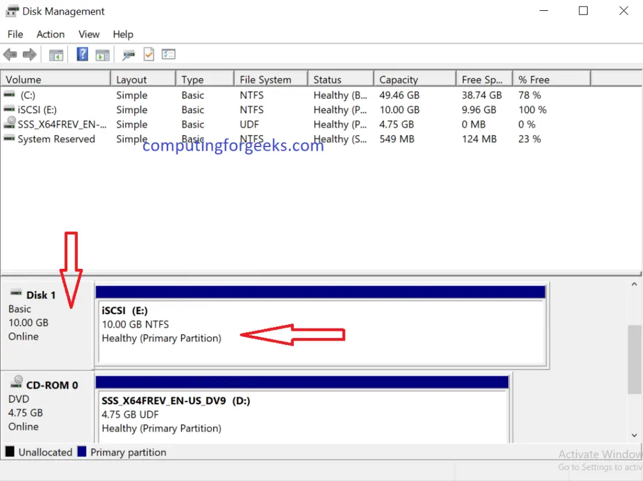Click the Forward navigation arrow
643x481 pixels.
(x=29, y=54)
